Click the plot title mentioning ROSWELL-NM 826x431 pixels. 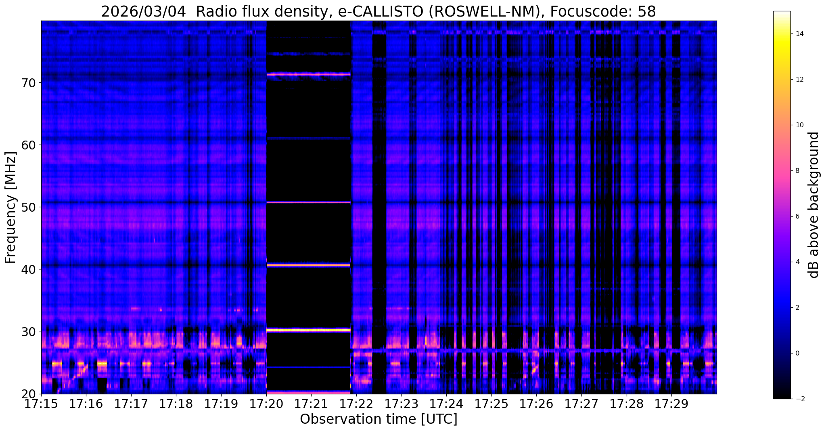point(378,11)
